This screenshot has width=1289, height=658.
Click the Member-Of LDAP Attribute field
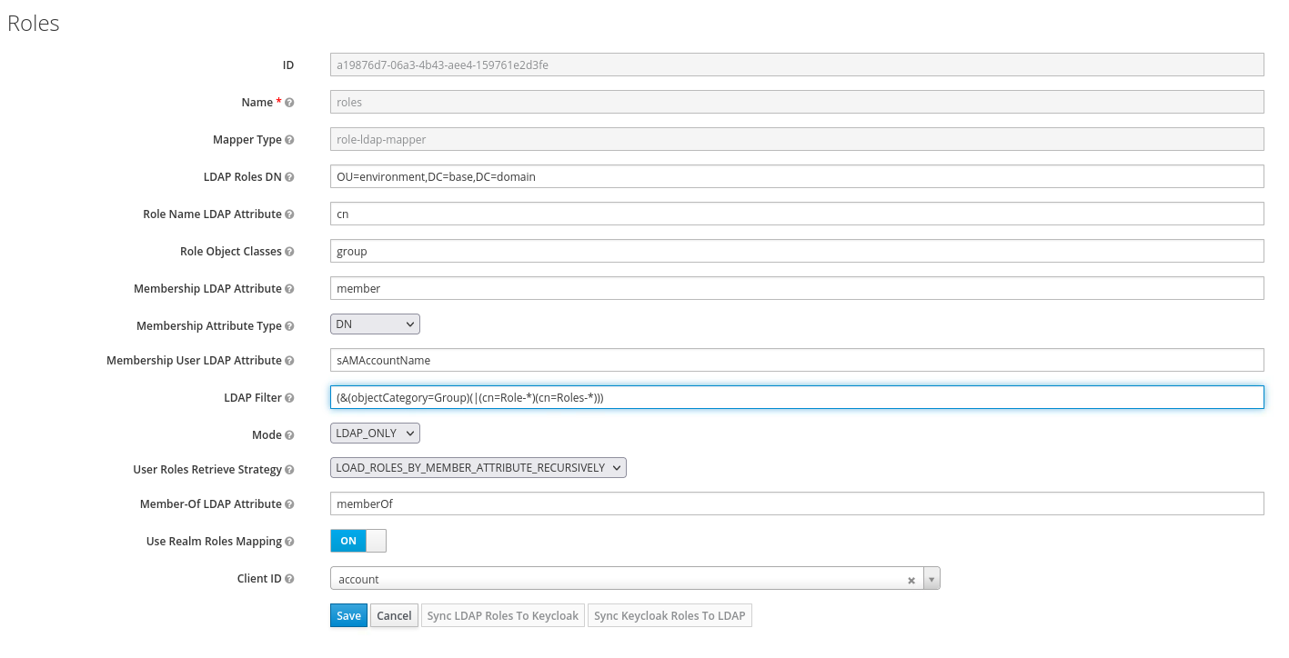[796, 503]
